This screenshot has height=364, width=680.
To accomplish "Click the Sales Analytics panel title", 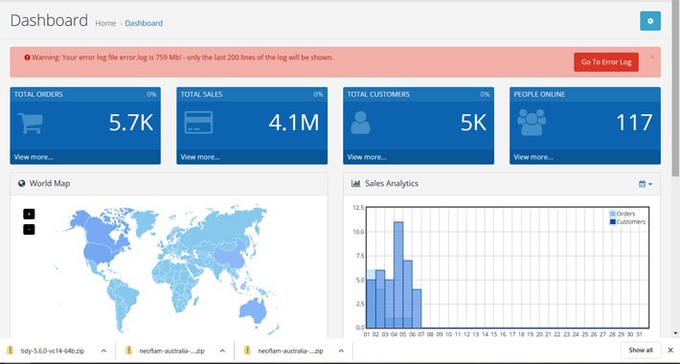I will [392, 184].
